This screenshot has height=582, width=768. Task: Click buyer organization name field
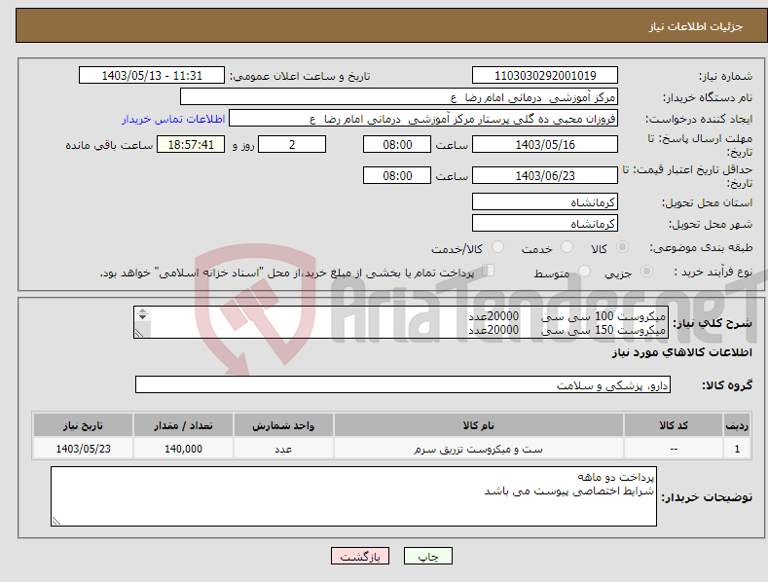[399, 97]
